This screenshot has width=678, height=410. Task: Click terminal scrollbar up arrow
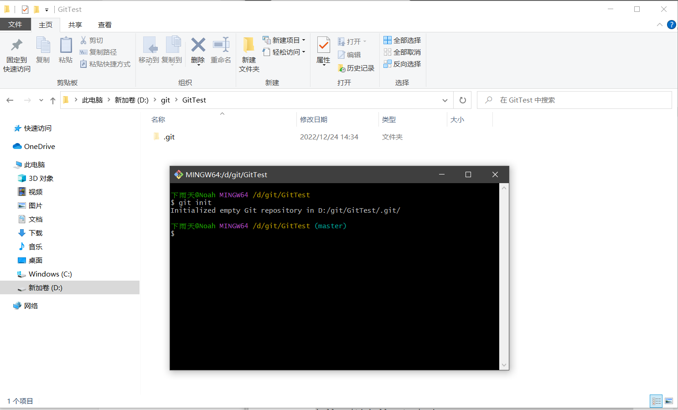[x=504, y=188]
